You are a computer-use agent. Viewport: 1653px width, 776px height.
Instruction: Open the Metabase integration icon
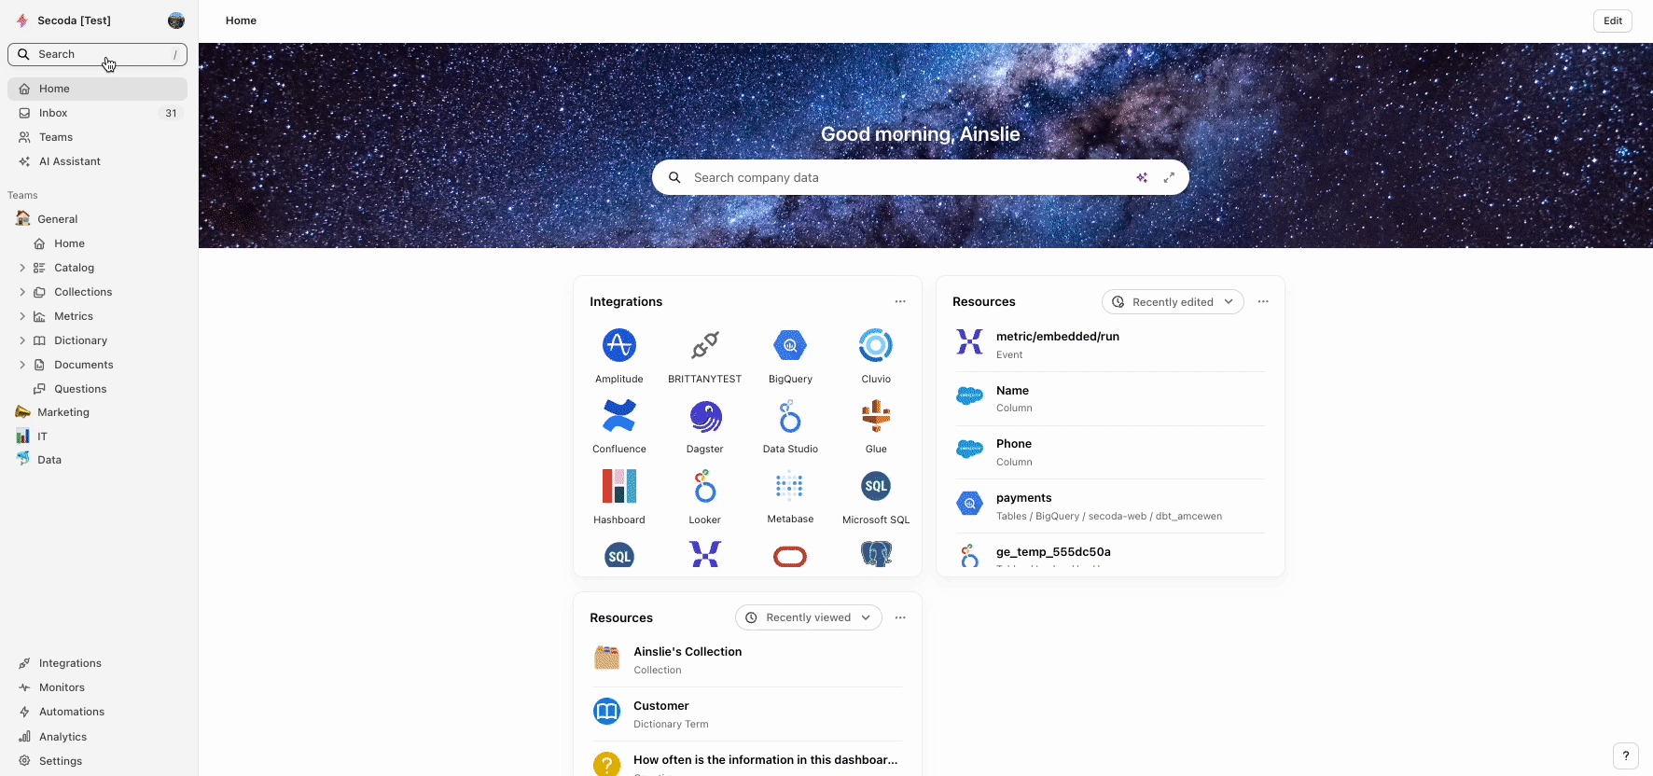click(x=789, y=487)
